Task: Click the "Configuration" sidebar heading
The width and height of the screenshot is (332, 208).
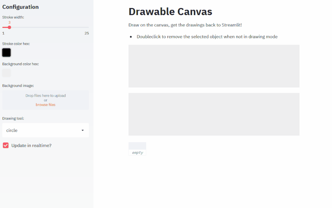Action: [20, 7]
